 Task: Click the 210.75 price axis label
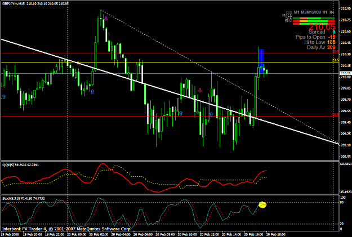pos(345,20)
